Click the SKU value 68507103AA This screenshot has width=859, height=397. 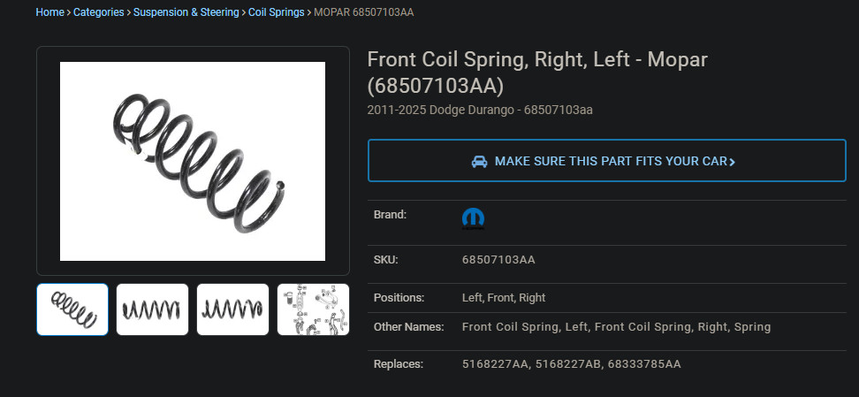[498, 260]
